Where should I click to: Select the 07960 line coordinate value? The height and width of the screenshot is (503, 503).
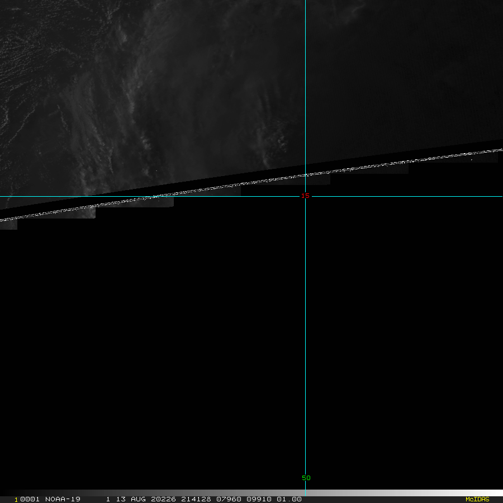229,499
